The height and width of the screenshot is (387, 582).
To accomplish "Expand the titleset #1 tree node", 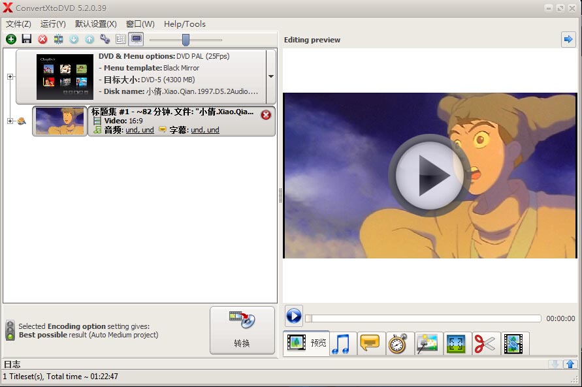I will (10, 121).
